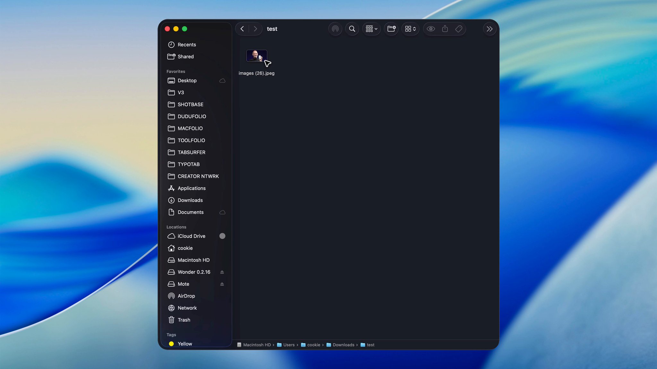Open Trash in the sidebar
The height and width of the screenshot is (369, 657).
196,320
